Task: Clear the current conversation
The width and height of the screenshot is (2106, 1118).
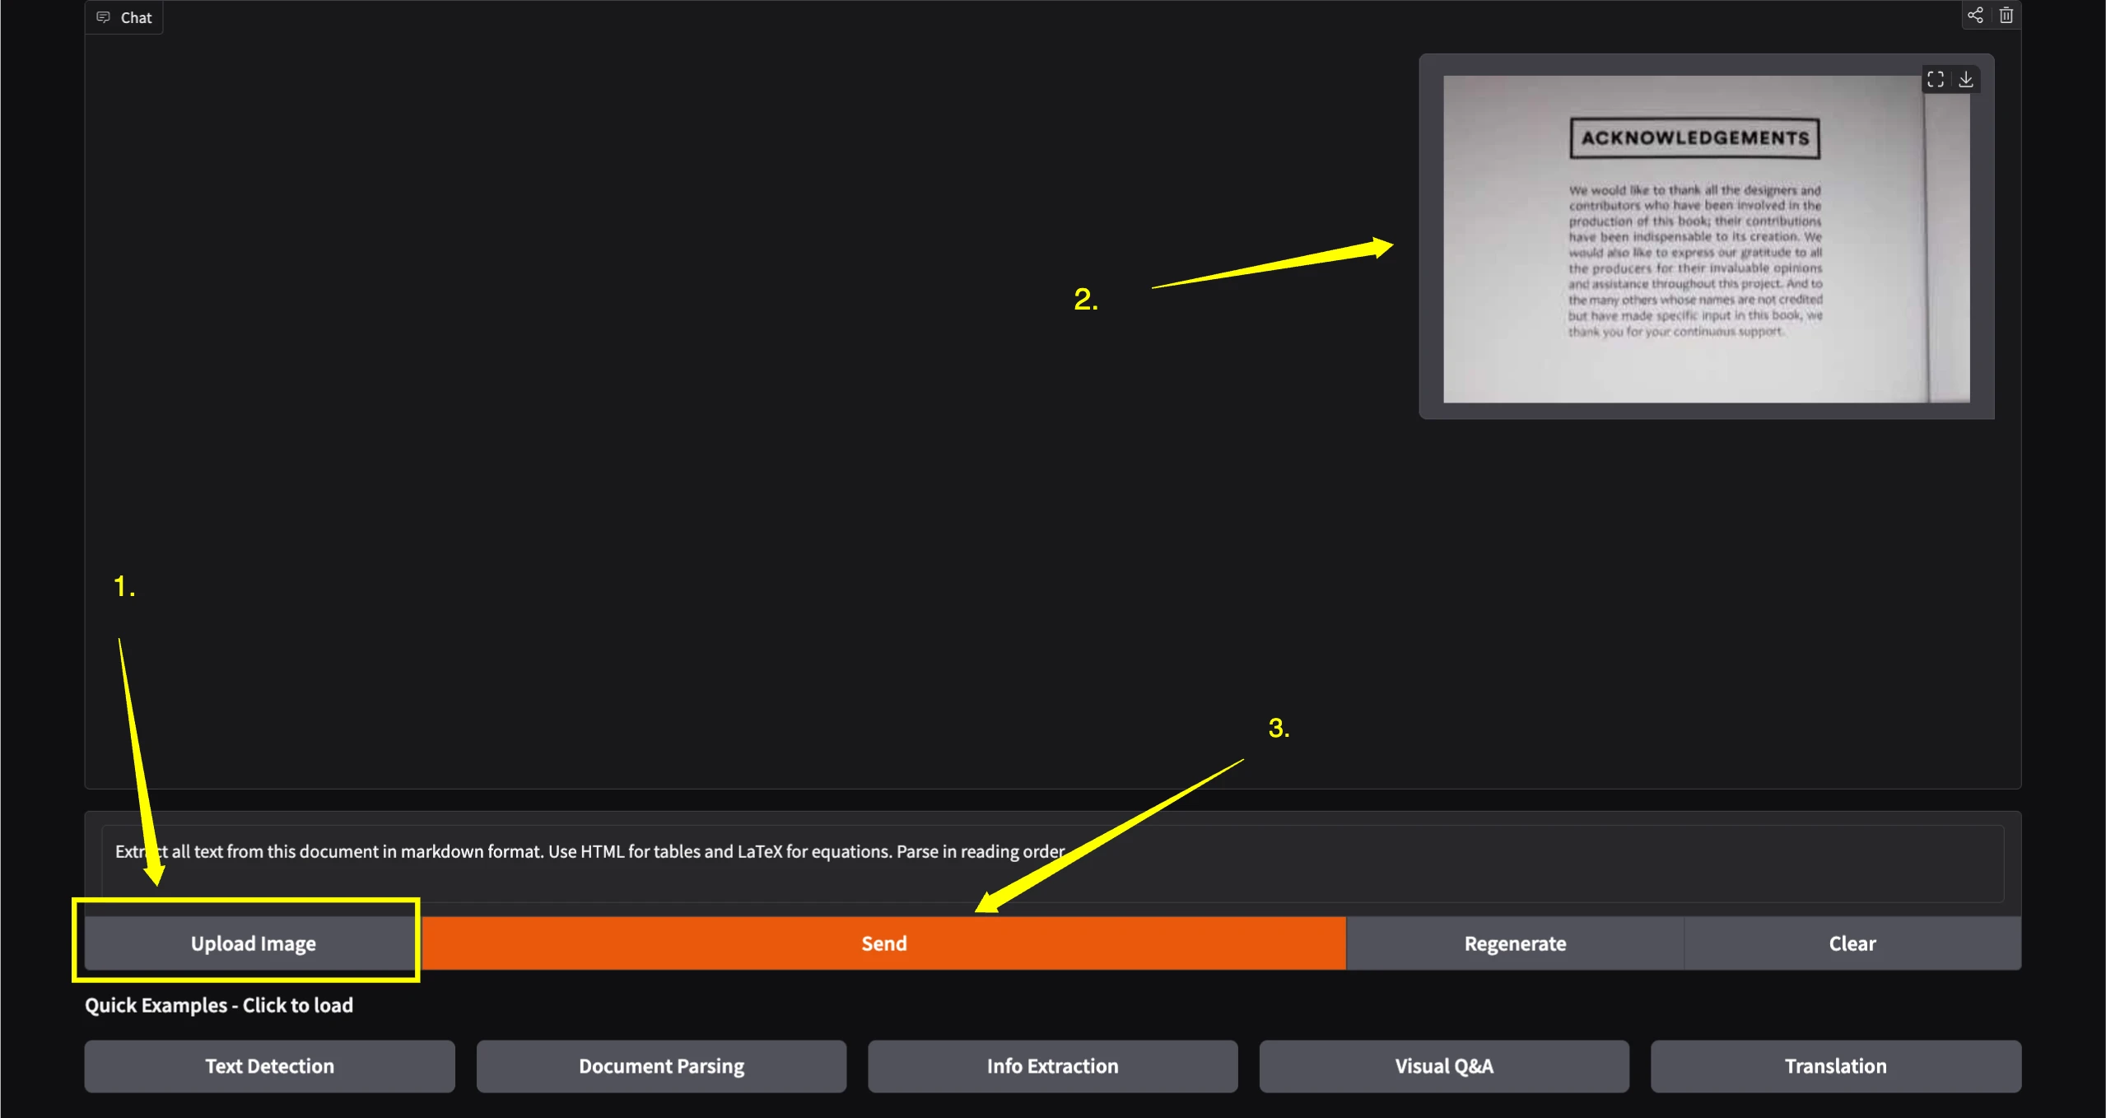Action: click(x=1852, y=943)
